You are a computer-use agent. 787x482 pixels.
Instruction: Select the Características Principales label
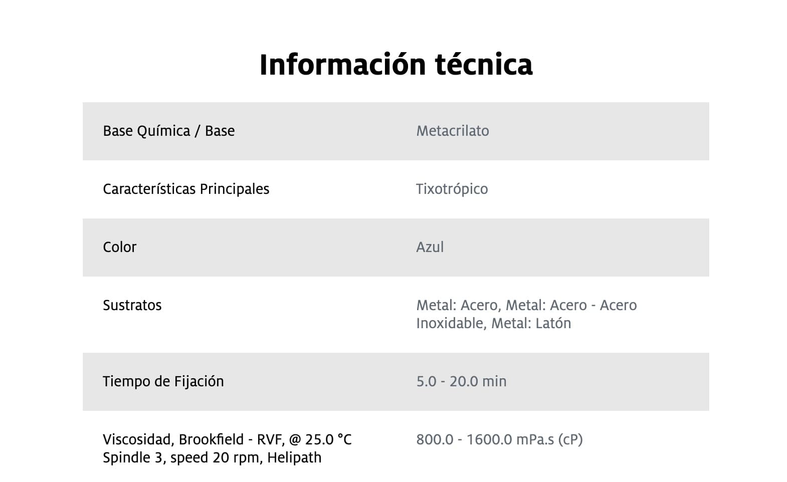click(x=186, y=189)
